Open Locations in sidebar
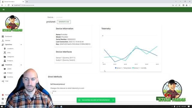This screenshot has height=108, width=192. pos(10,49)
